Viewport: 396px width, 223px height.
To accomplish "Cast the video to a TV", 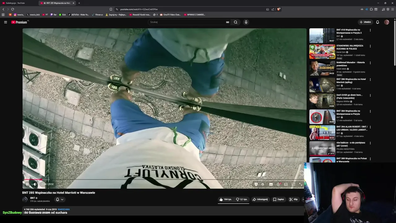I will pos(293,184).
